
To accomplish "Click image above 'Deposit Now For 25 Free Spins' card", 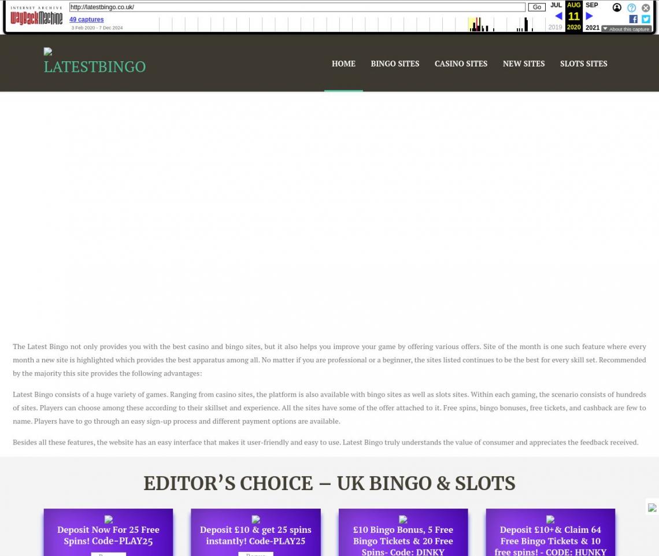I will 109,520.
